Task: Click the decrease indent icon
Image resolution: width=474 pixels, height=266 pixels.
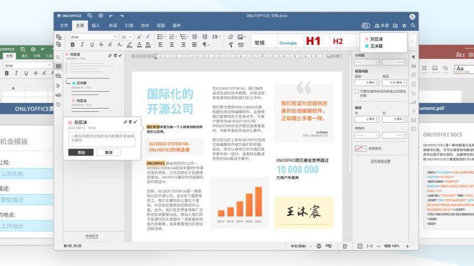Action: coord(195,37)
